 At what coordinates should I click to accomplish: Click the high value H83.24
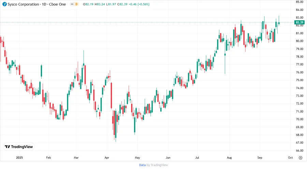pos(100,4)
